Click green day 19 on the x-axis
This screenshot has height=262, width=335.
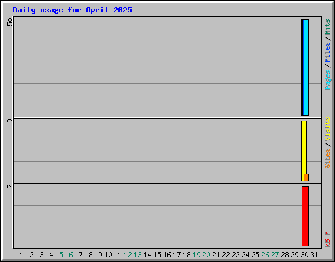(196, 255)
